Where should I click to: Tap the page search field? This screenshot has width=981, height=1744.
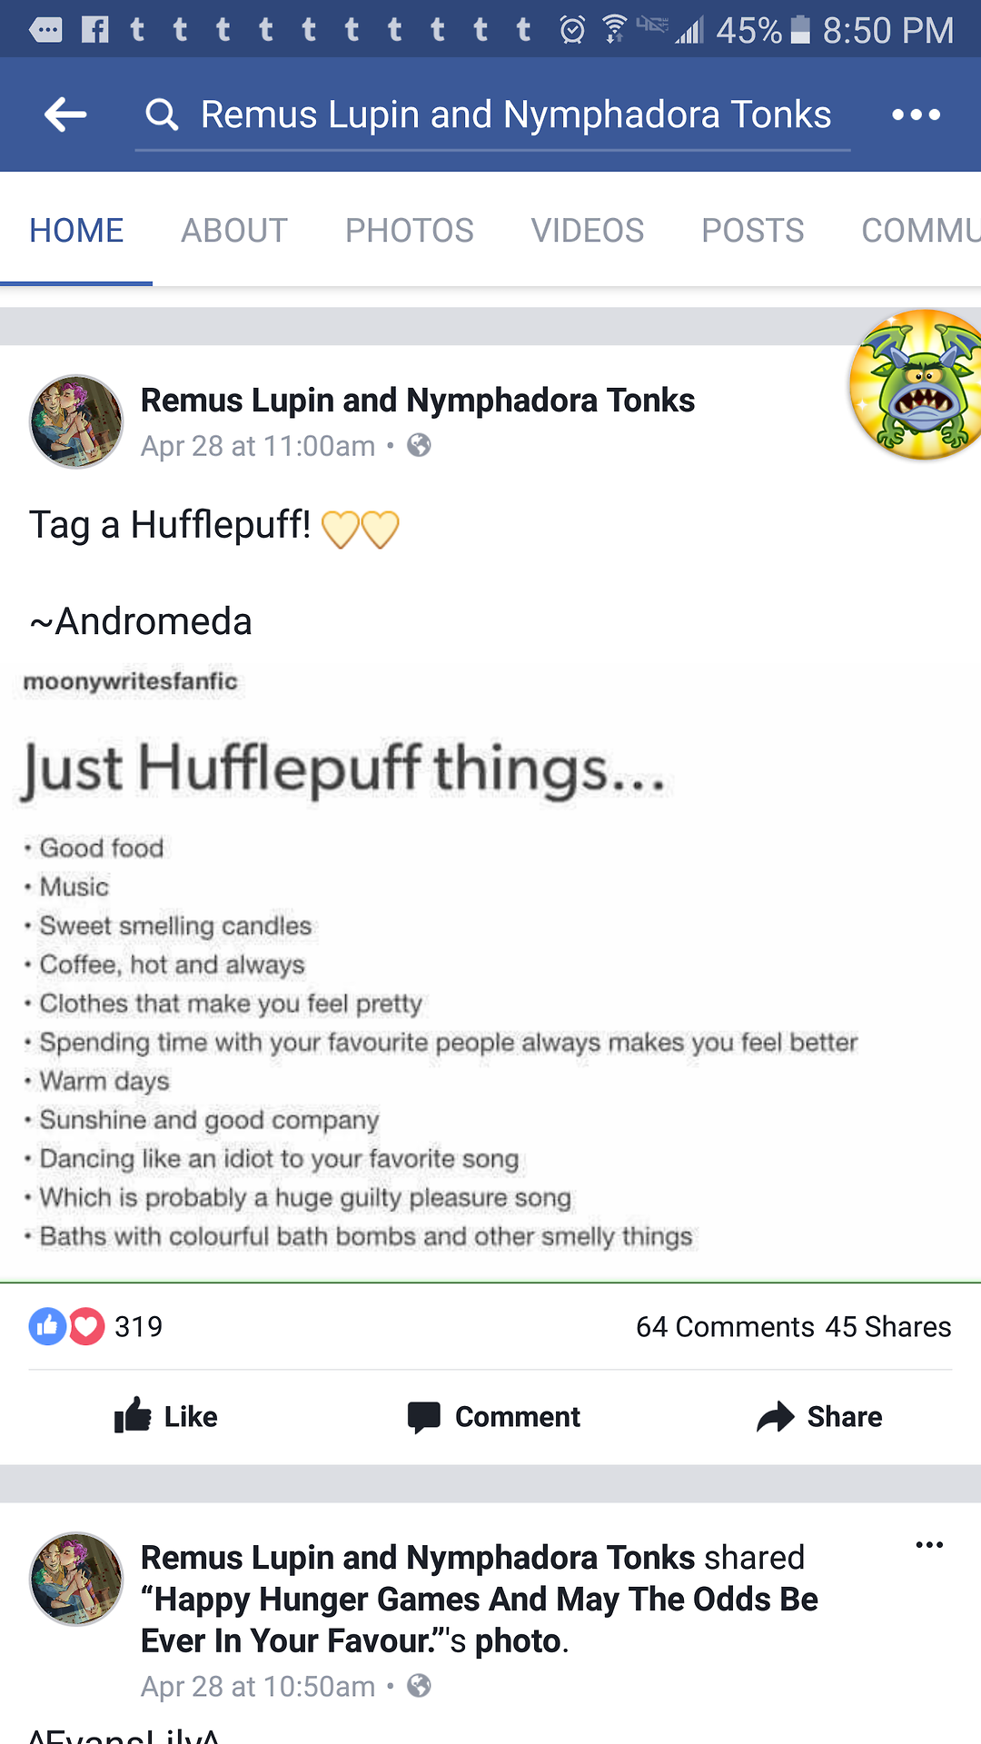pos(515,114)
